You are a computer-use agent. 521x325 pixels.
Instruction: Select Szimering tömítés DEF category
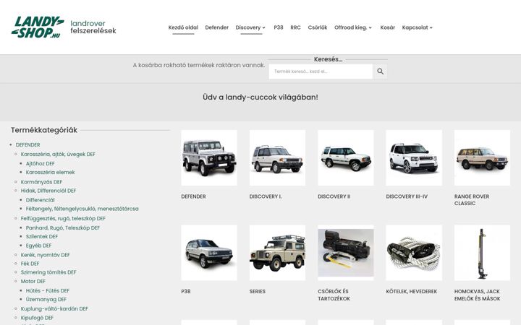[x=48, y=272]
